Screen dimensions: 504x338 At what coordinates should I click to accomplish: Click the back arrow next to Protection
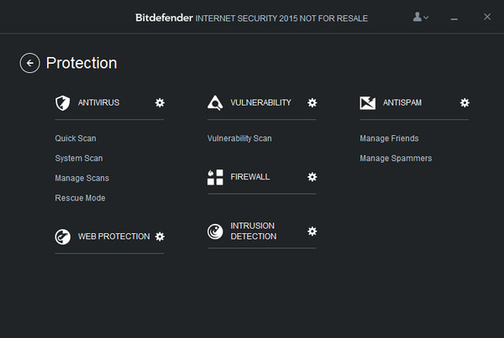[x=30, y=63]
